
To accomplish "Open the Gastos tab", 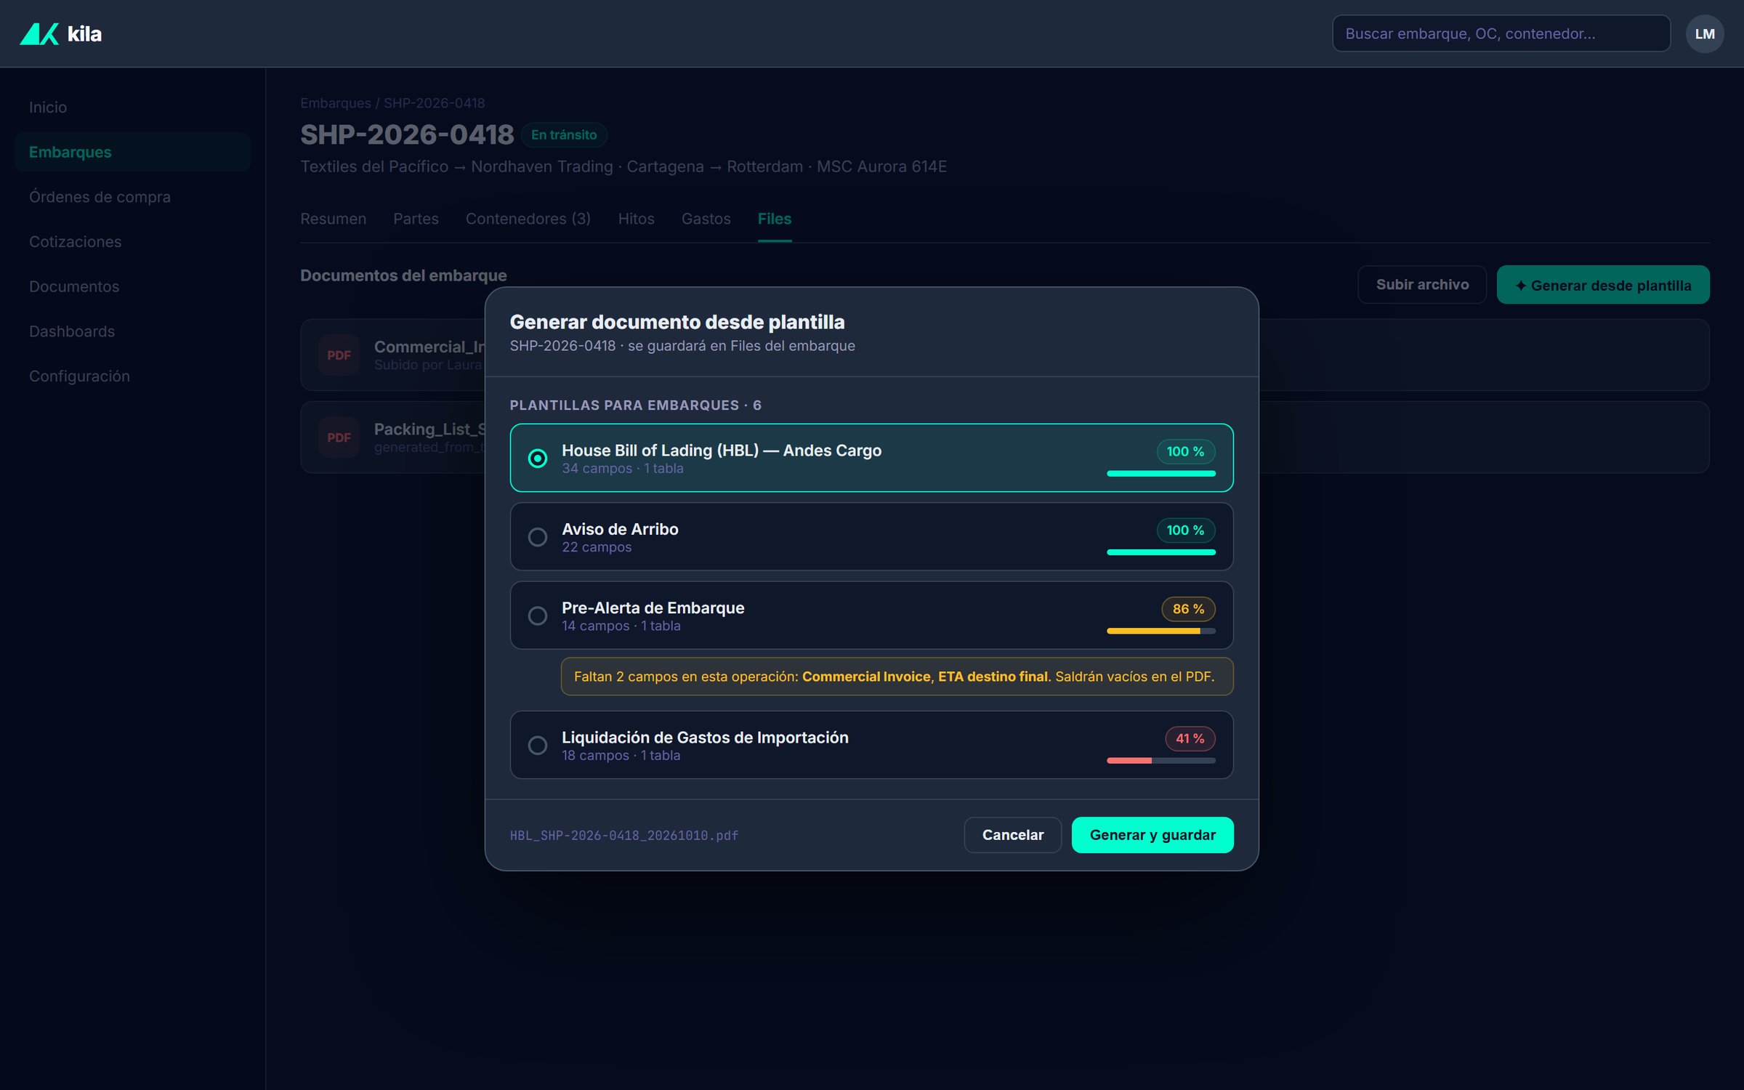I will 706,219.
